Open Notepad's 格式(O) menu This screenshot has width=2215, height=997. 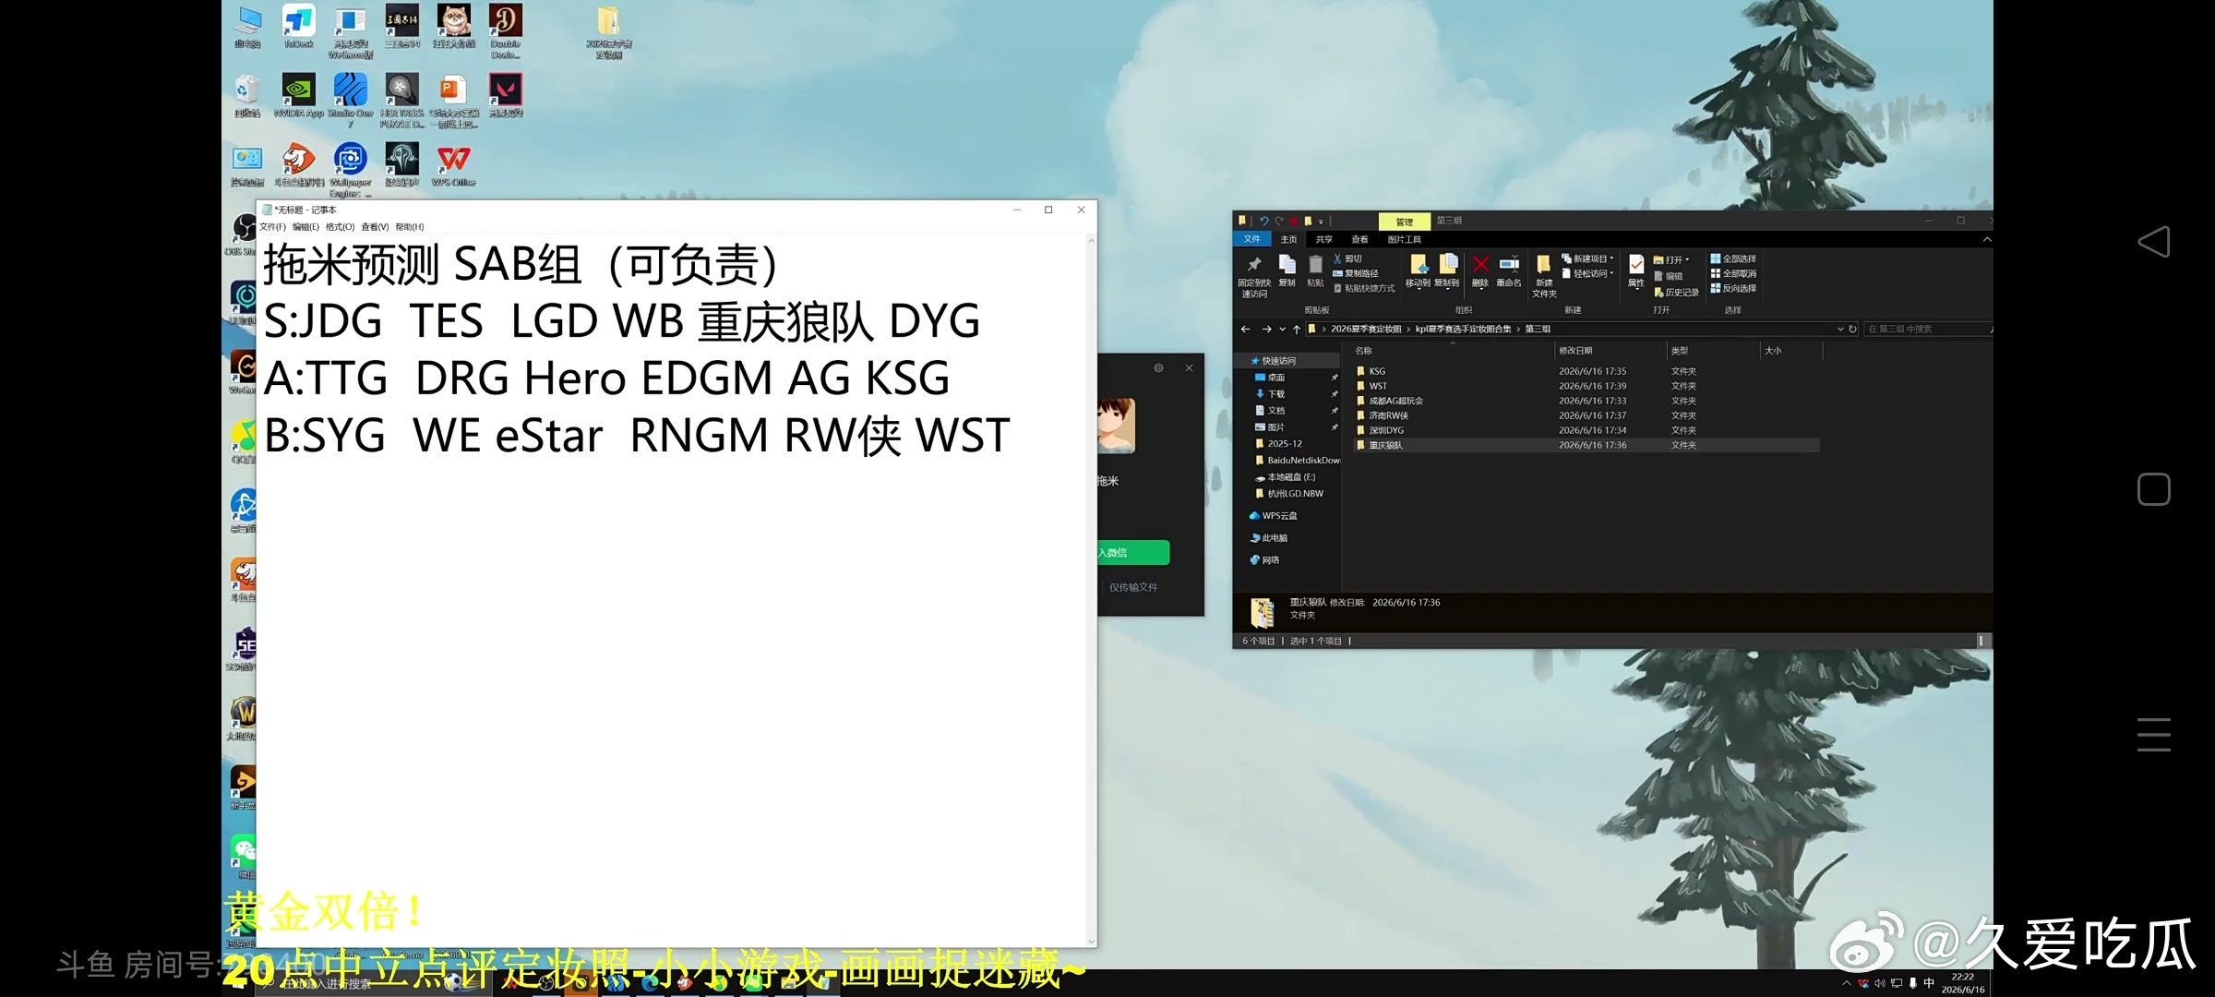click(x=340, y=227)
